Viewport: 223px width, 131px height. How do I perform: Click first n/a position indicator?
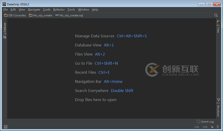(x=197, y=127)
